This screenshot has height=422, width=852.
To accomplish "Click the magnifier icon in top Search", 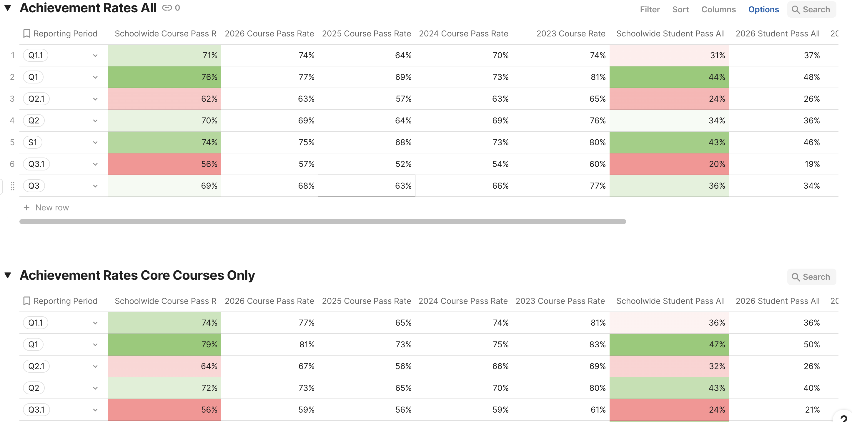I will pyautogui.click(x=796, y=10).
